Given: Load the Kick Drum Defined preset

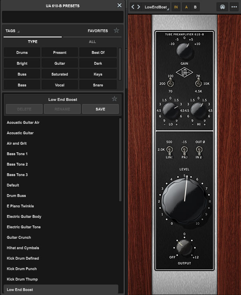Looking at the screenshot, I should click(x=61, y=258).
